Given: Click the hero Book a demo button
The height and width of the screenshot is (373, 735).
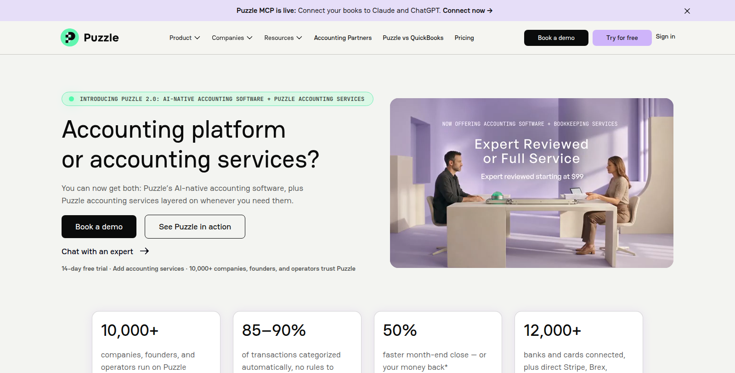Looking at the screenshot, I should [99, 227].
